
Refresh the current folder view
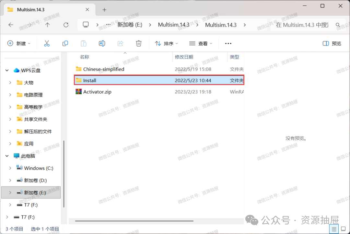66,25
